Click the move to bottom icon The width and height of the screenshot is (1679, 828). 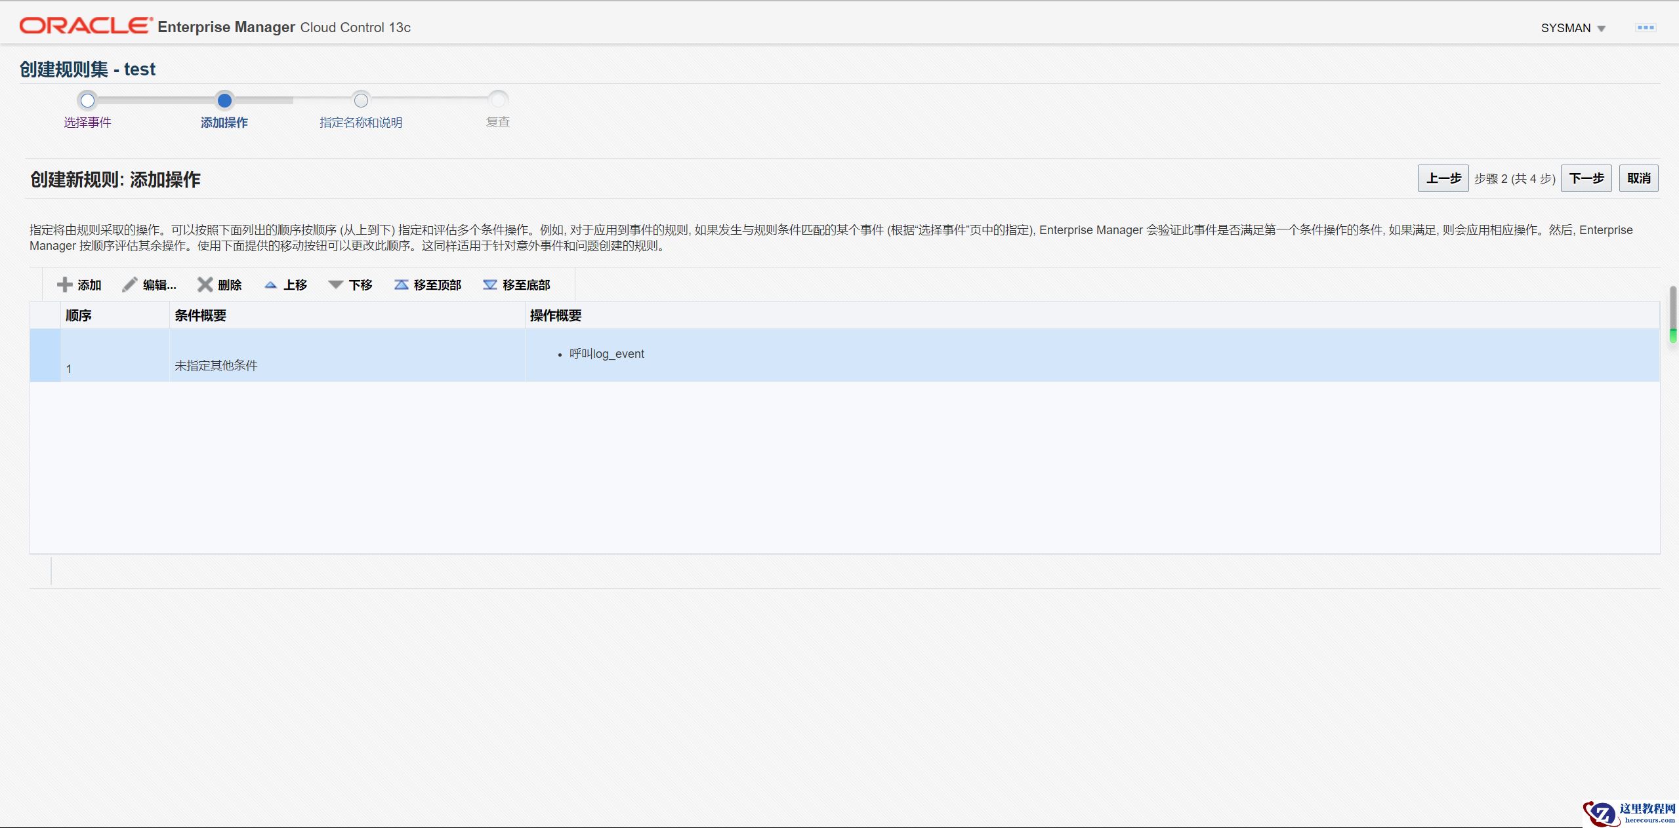489,285
